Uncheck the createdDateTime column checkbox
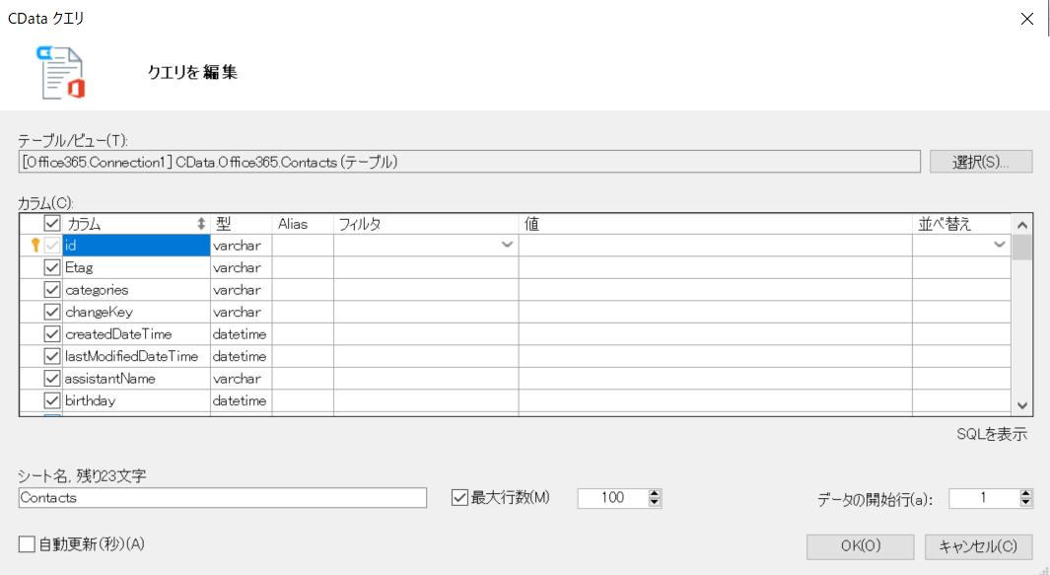Screen dimensions: 1050x575 coord(51,333)
